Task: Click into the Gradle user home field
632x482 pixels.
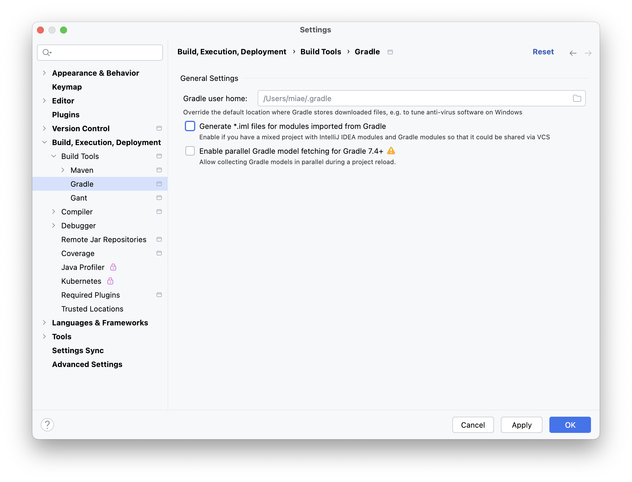Action: pyautogui.click(x=413, y=99)
